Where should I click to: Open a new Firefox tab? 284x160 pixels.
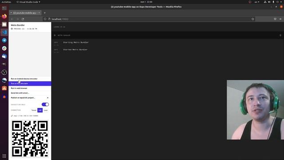point(45,13)
